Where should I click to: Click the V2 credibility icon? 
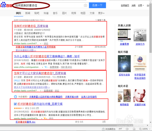pyautogui.click(x=46, y=67)
